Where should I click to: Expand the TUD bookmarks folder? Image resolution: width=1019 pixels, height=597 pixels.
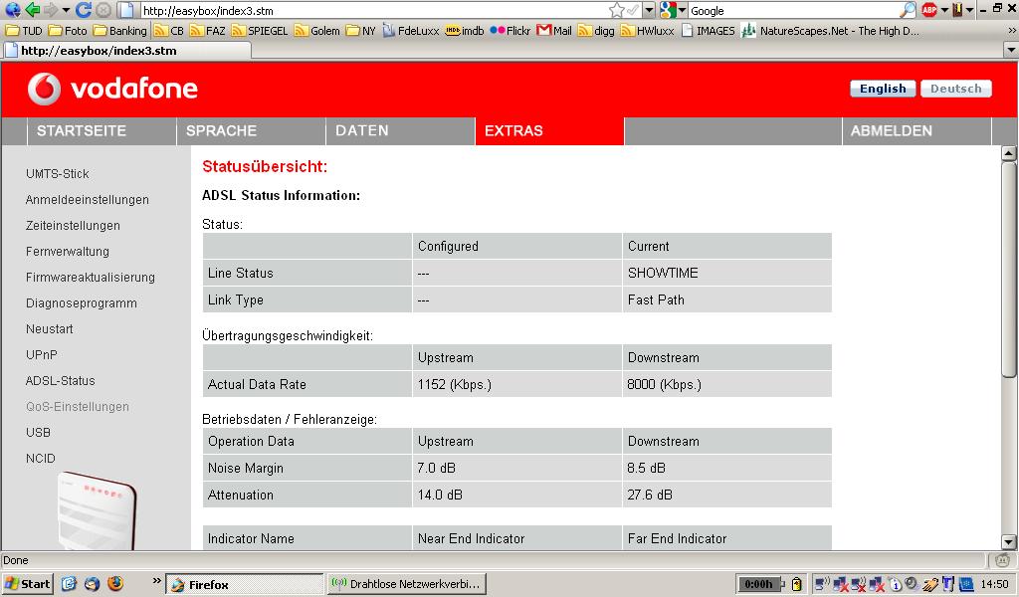point(24,31)
